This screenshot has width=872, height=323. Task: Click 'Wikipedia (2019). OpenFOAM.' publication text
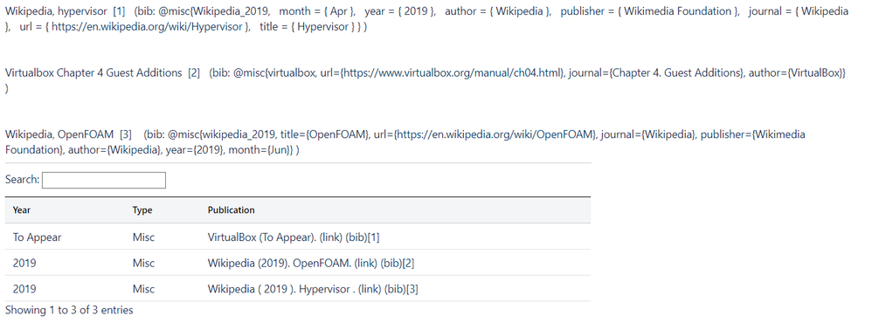(x=280, y=263)
